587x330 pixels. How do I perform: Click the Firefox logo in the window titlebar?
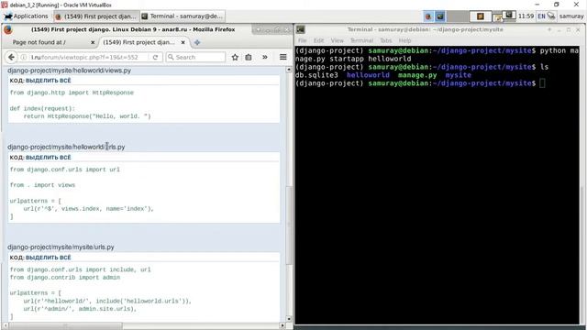tap(8, 29)
